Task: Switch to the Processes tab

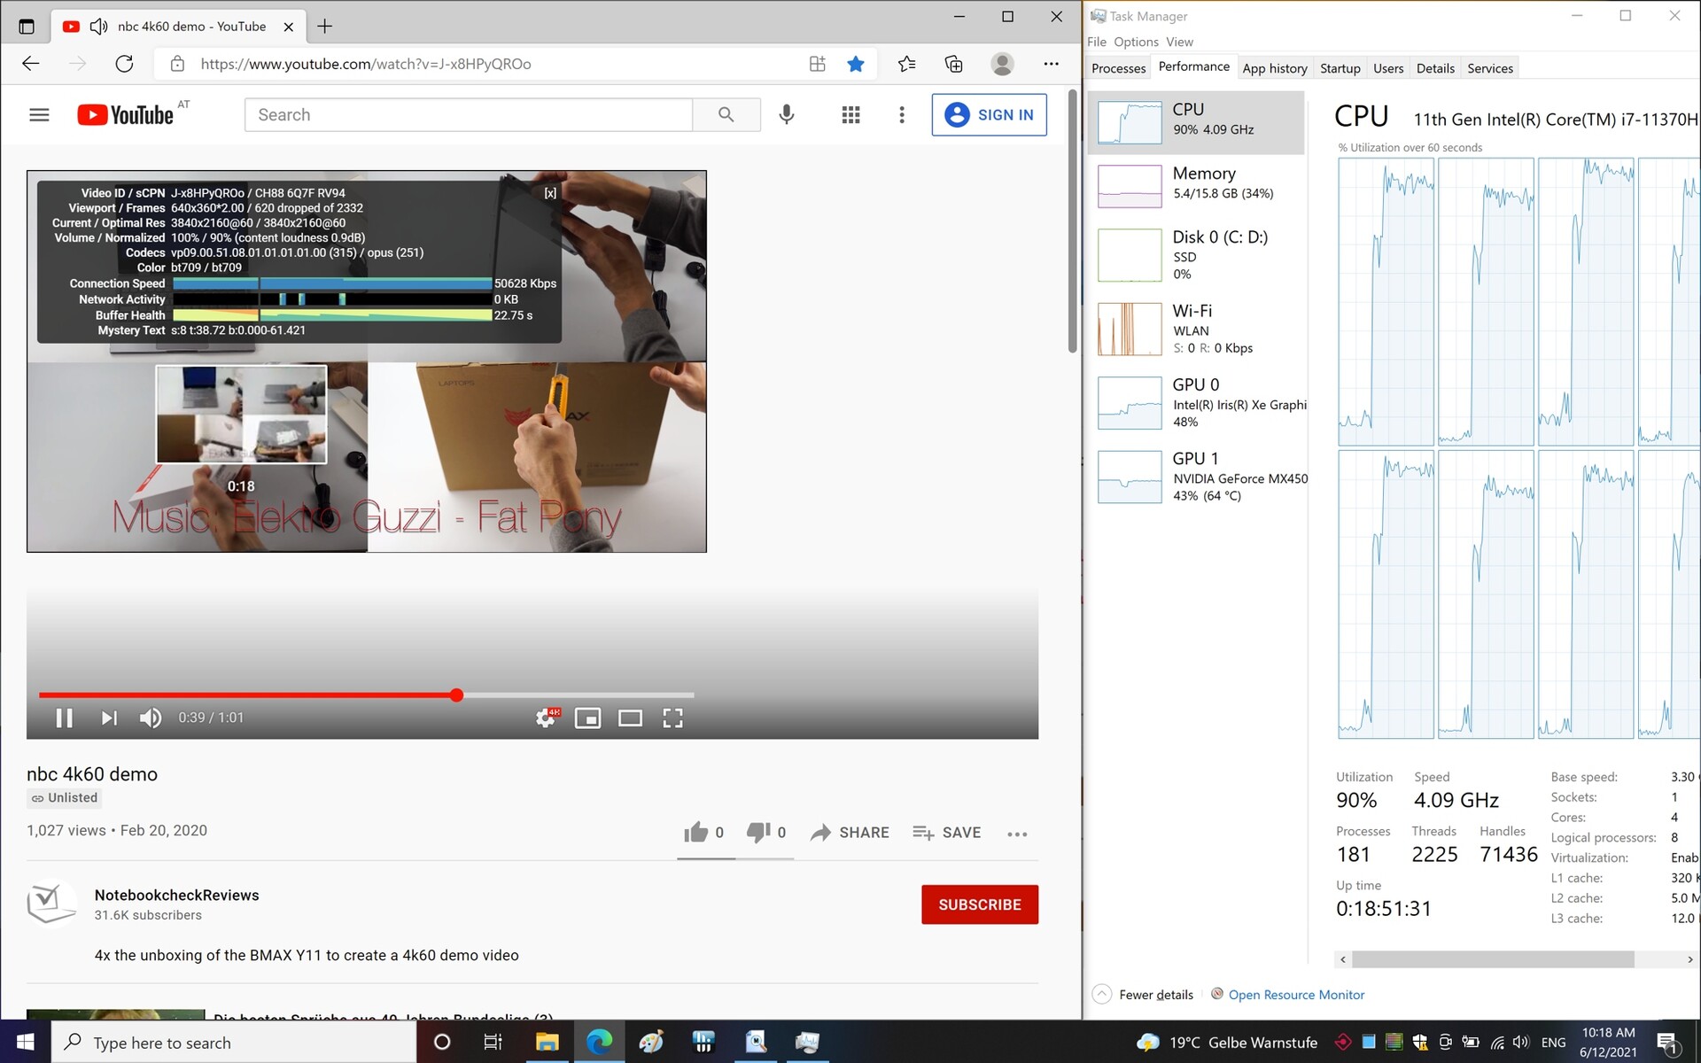Action: pyautogui.click(x=1118, y=68)
